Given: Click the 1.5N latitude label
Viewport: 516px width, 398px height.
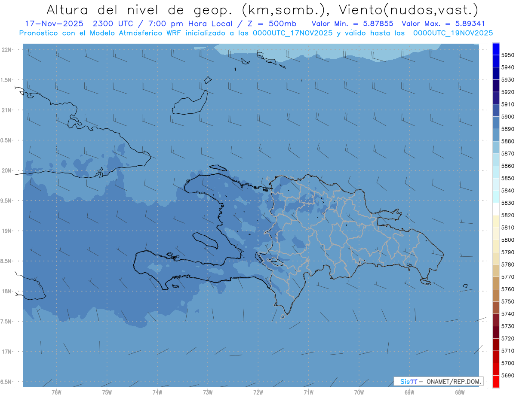Looking at the screenshot, I should click(x=6, y=80).
